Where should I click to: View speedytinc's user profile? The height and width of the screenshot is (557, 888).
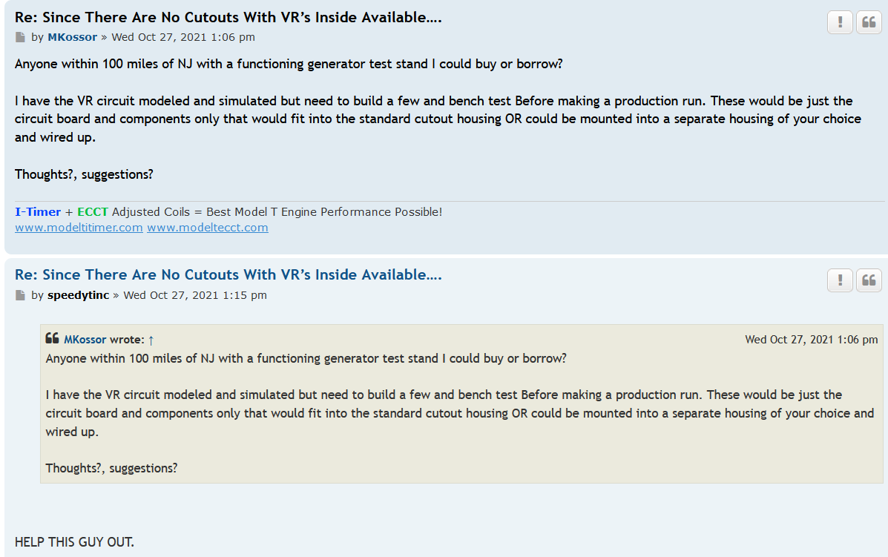click(78, 295)
